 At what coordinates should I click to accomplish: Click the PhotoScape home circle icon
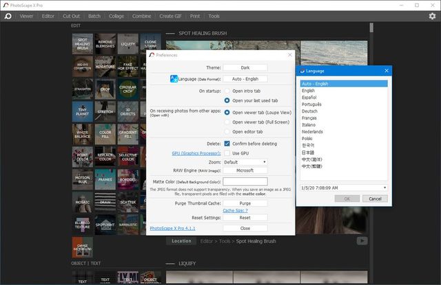(x=7, y=15)
